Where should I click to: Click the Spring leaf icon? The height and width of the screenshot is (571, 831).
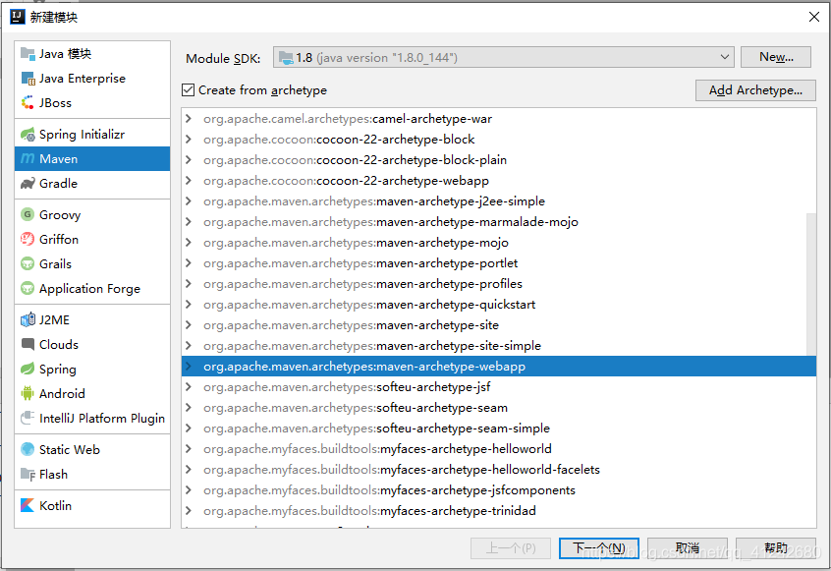pyautogui.click(x=28, y=369)
